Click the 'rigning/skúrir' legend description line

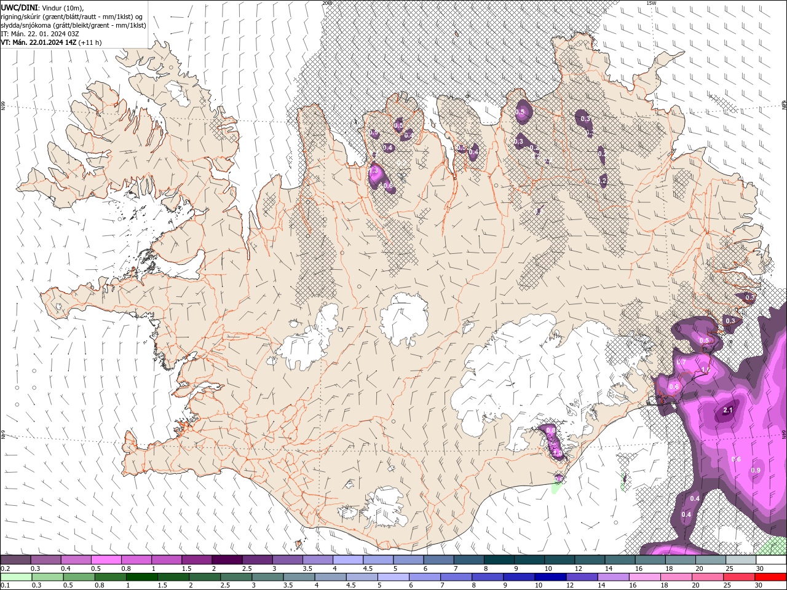tap(71, 17)
